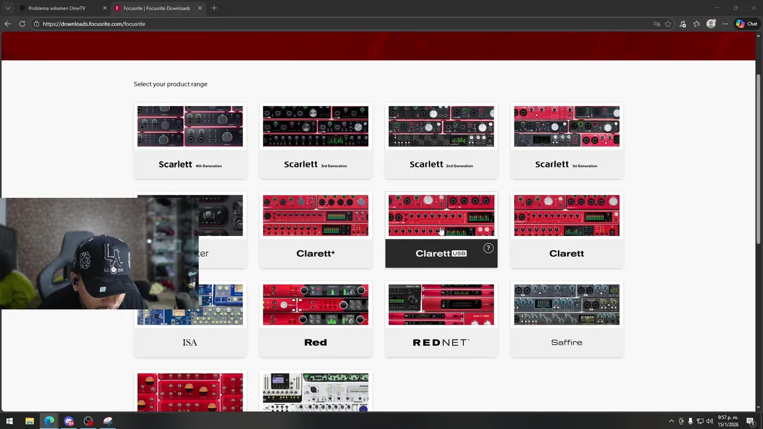
Task: Open Snipping Tool from the taskbar
Action: [108, 421]
